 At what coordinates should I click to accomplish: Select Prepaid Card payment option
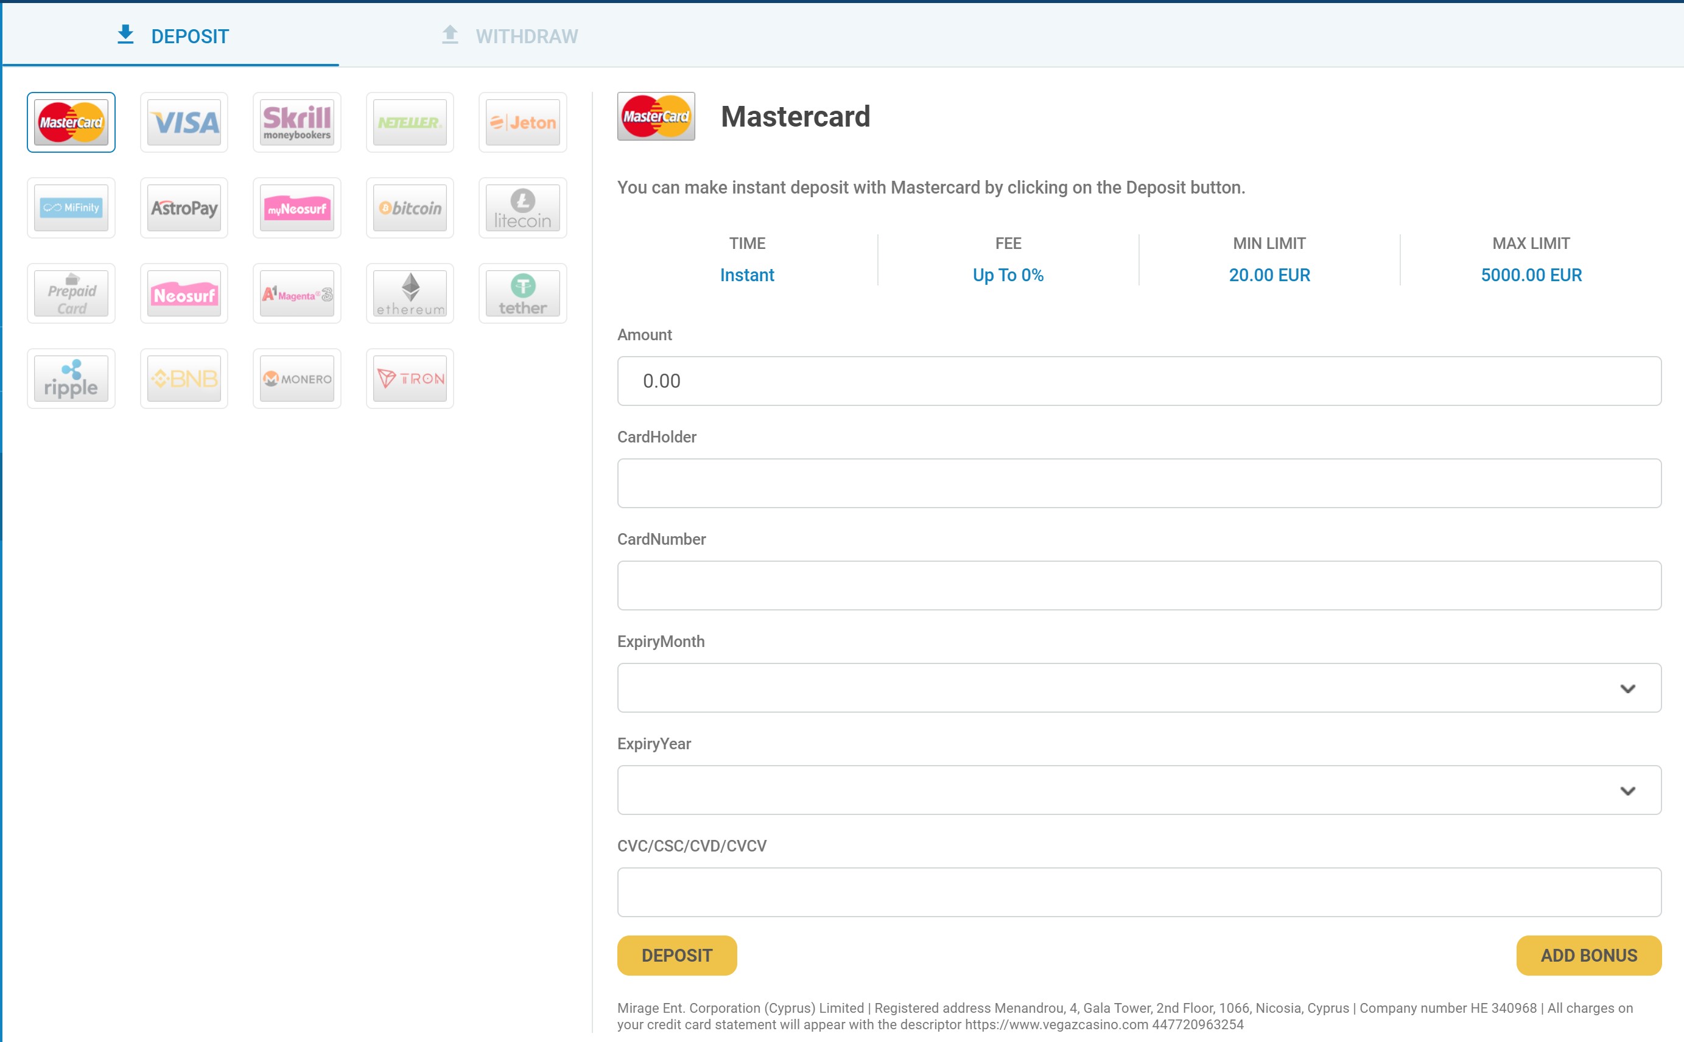tap(71, 293)
